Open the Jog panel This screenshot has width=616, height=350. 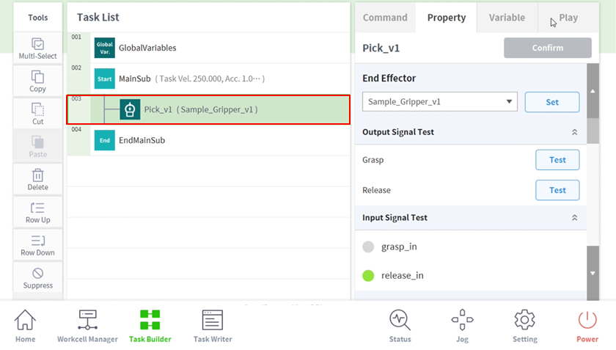pos(462,325)
